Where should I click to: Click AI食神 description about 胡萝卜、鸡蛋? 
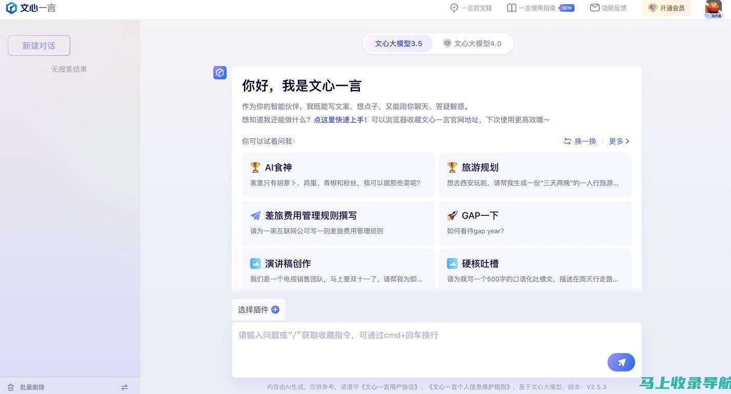tap(335, 183)
